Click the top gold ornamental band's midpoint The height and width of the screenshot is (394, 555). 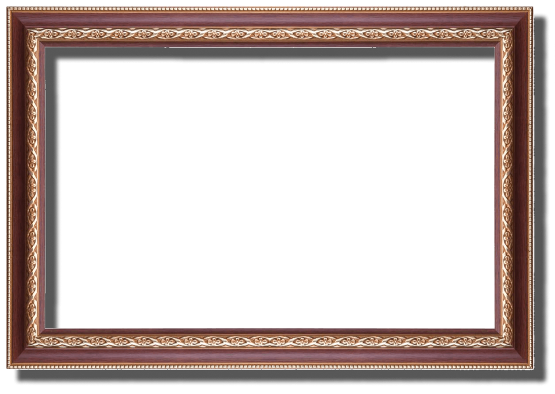(x=271, y=34)
